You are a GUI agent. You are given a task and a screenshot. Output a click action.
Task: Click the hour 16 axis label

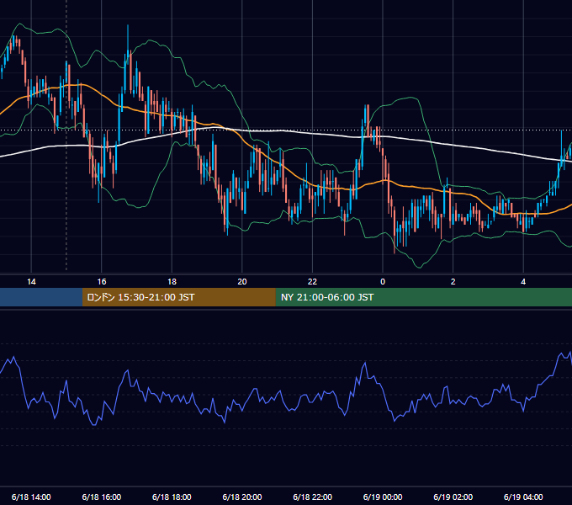pyautogui.click(x=102, y=282)
